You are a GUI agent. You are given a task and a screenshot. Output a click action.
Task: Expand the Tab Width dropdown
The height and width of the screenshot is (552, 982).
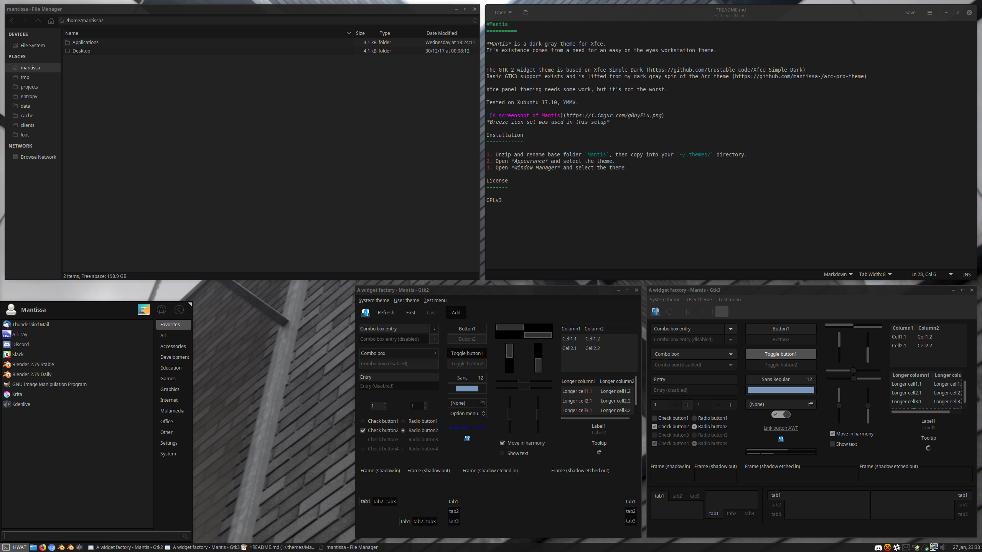(875, 274)
